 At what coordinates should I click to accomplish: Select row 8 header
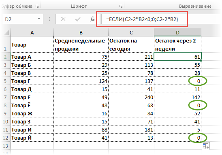pyautogui.click(x=5, y=105)
